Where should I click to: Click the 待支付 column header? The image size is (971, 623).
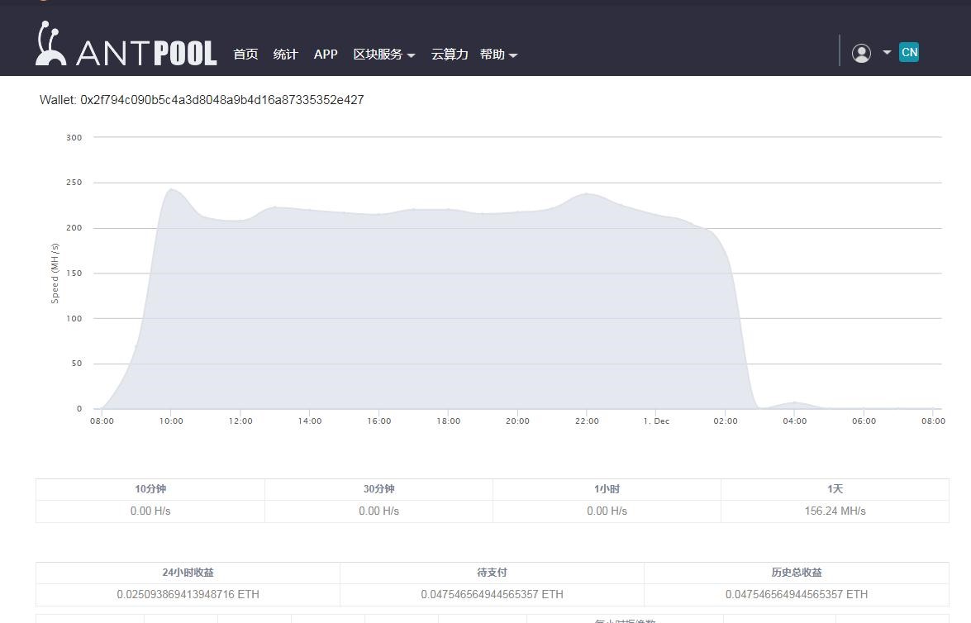pyautogui.click(x=492, y=573)
